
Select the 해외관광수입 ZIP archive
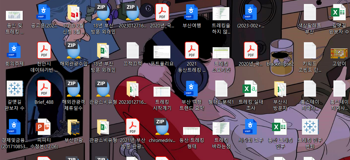[74, 50]
